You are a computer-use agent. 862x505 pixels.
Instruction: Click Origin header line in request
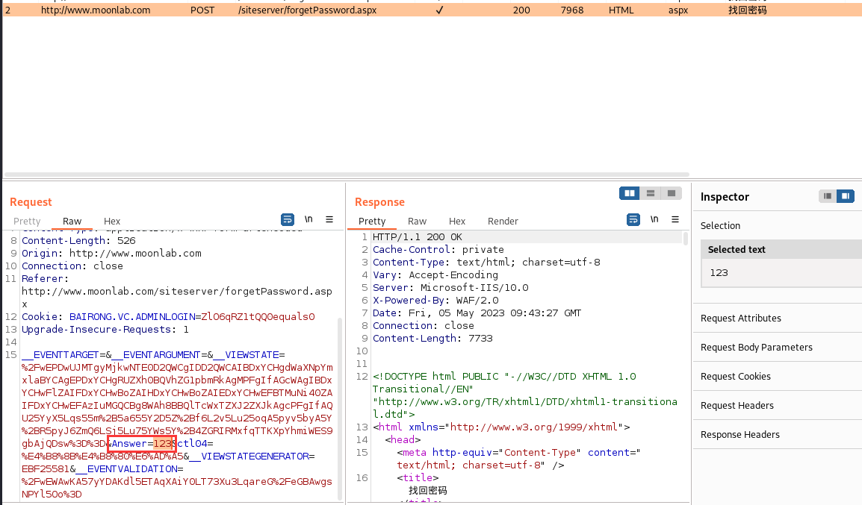click(x=111, y=253)
